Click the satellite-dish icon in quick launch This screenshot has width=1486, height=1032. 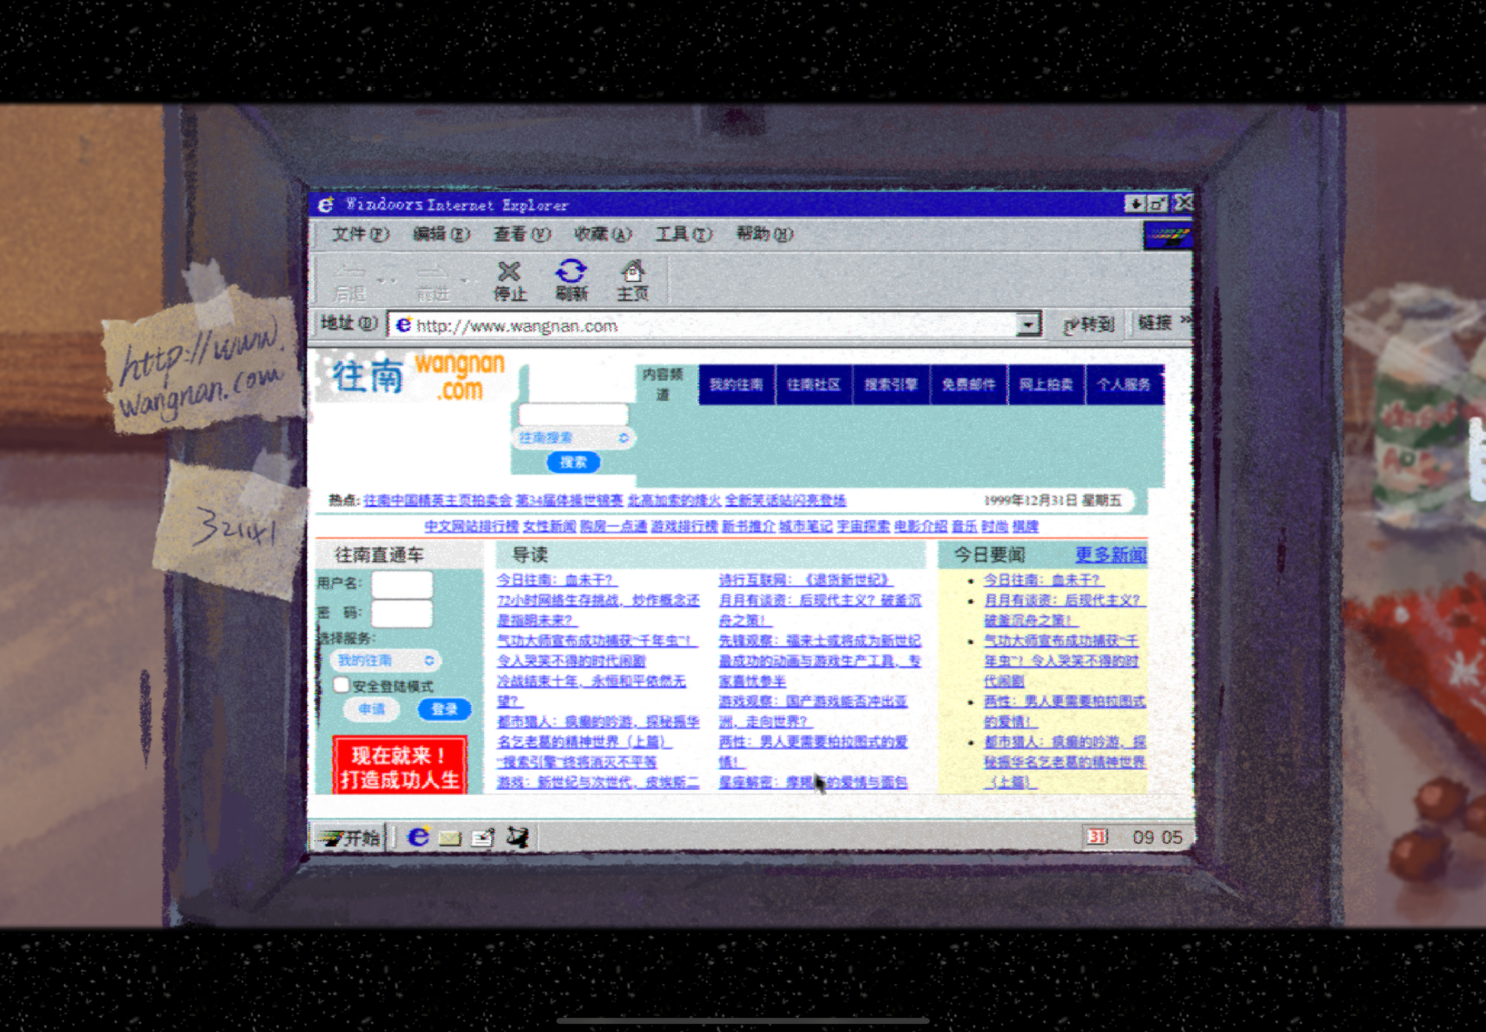tap(517, 837)
